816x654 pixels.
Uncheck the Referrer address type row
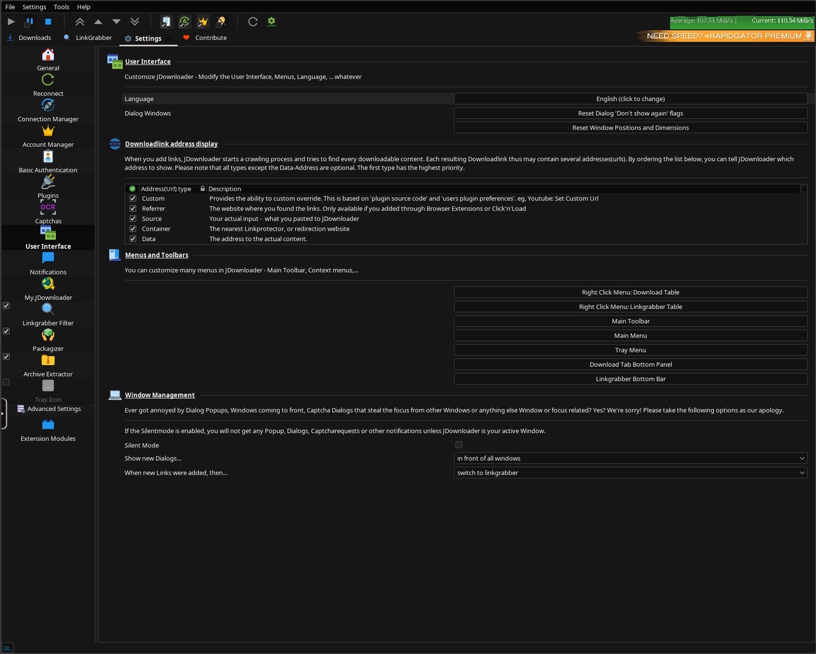point(133,208)
